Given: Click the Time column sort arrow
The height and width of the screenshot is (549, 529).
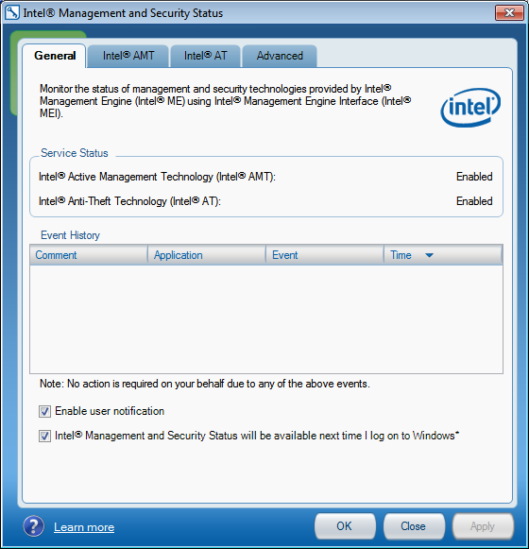Looking at the screenshot, I should [429, 255].
